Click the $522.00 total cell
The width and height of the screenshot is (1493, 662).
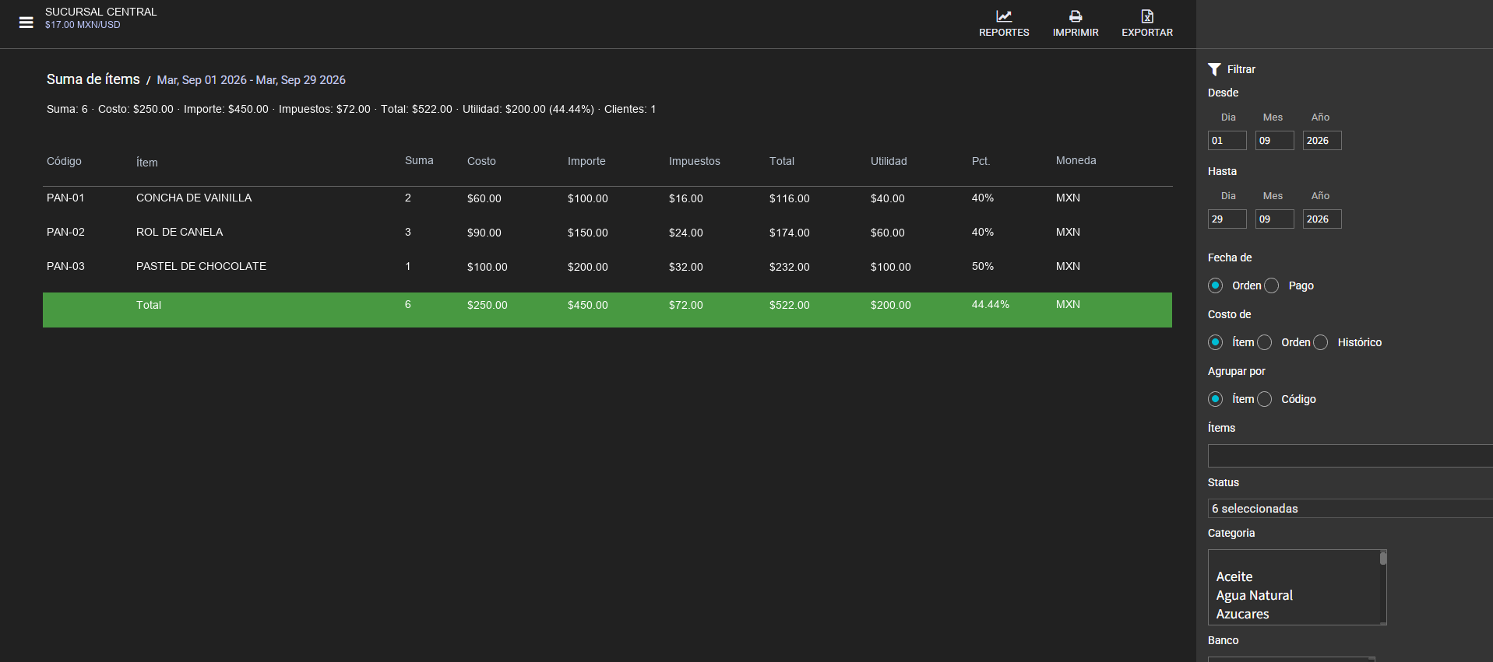790,305
